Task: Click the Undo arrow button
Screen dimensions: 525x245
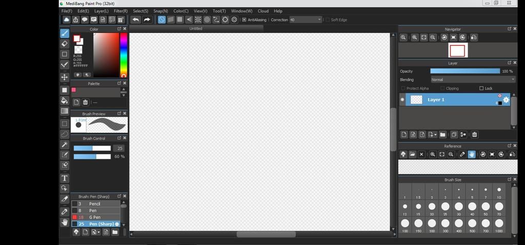Action: pos(135,20)
